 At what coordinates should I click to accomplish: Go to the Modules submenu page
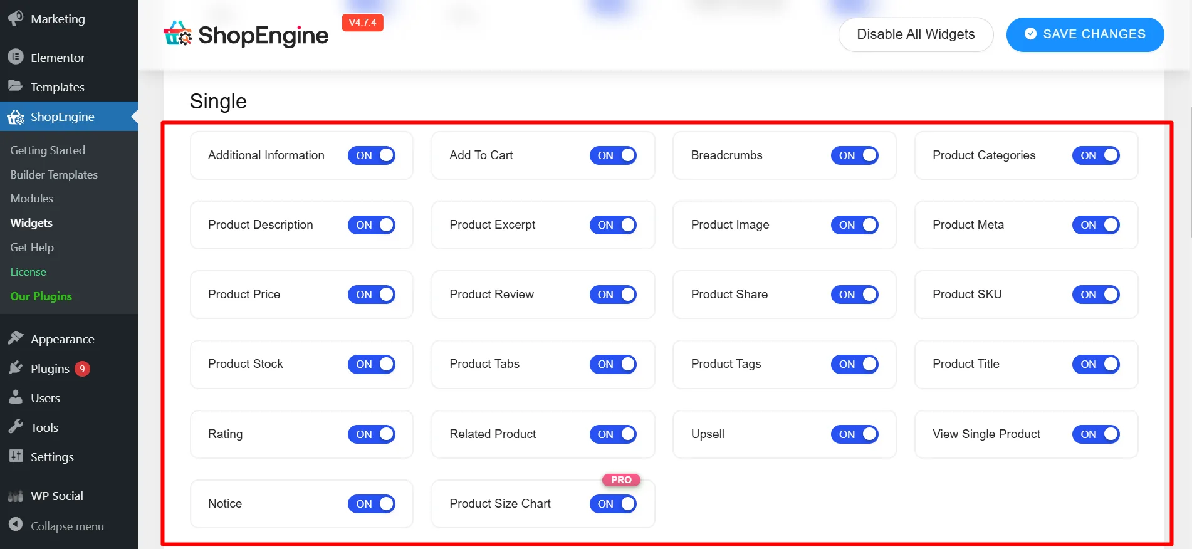[x=32, y=199]
